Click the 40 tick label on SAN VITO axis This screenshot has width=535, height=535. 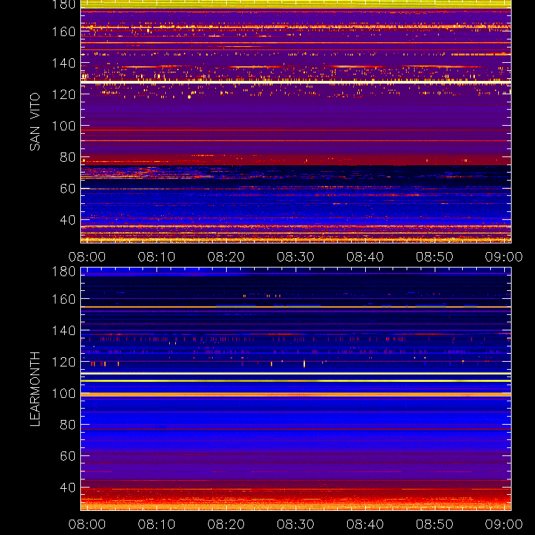pyautogui.click(x=68, y=220)
